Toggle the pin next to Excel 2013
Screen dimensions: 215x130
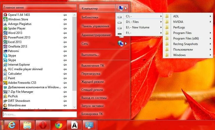[65, 42]
